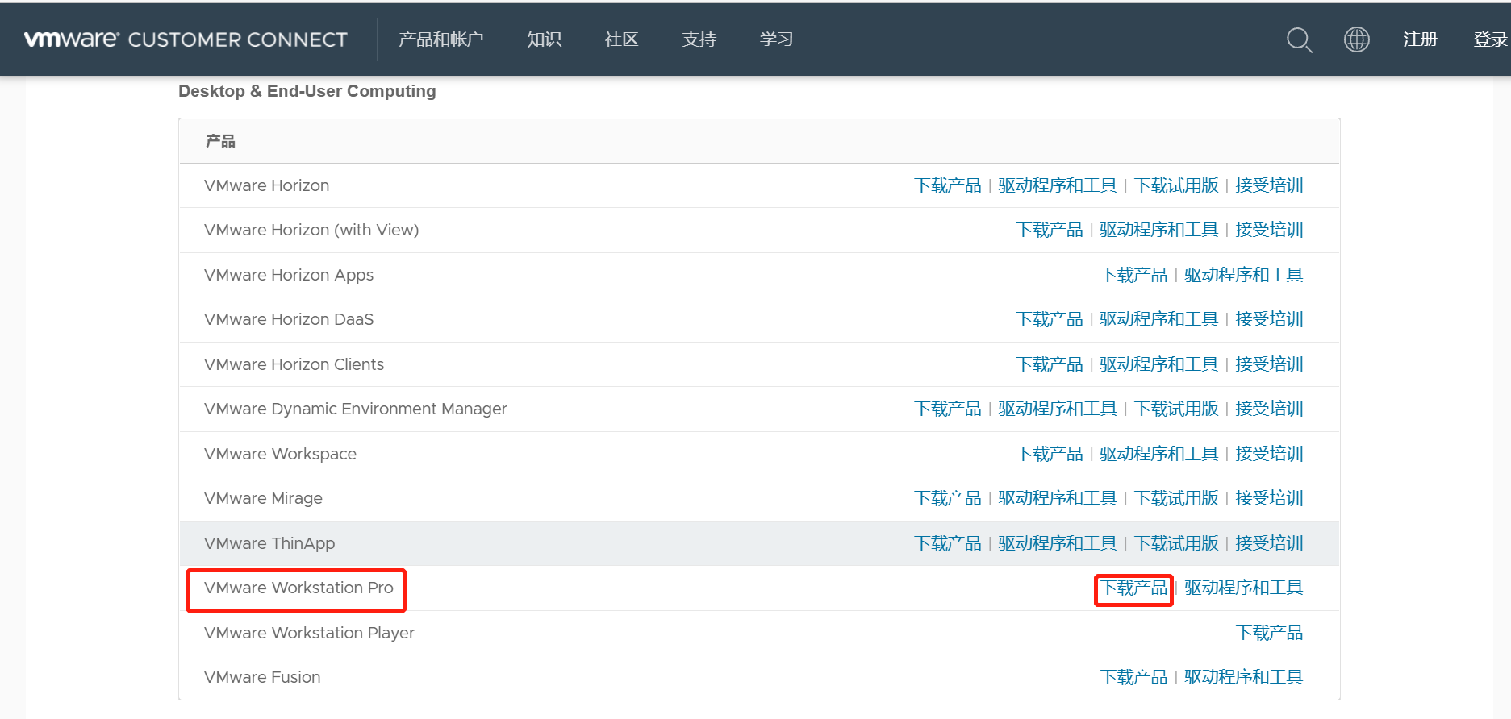Open the globe language selector
Image resolution: width=1511 pixels, height=719 pixels.
coord(1357,39)
